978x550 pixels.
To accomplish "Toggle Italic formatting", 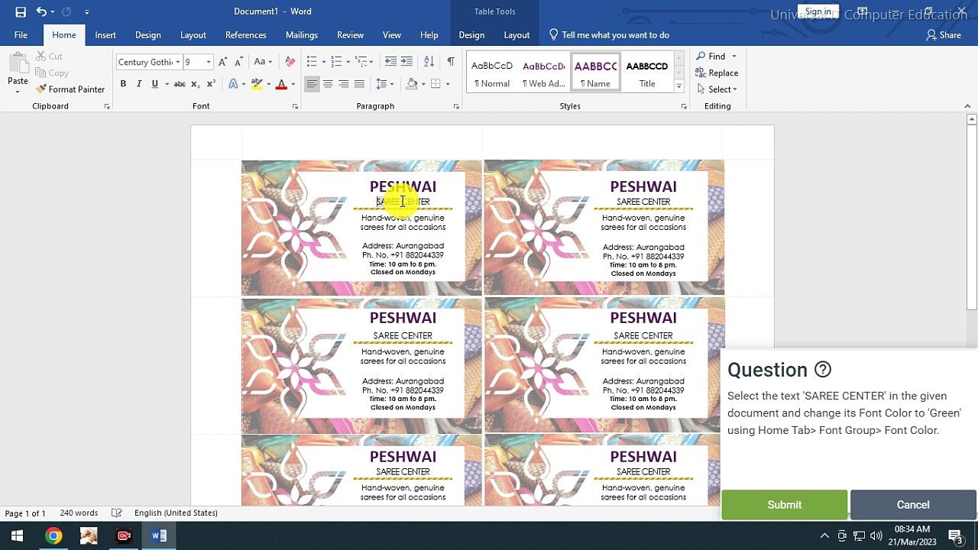I will 138,84.
